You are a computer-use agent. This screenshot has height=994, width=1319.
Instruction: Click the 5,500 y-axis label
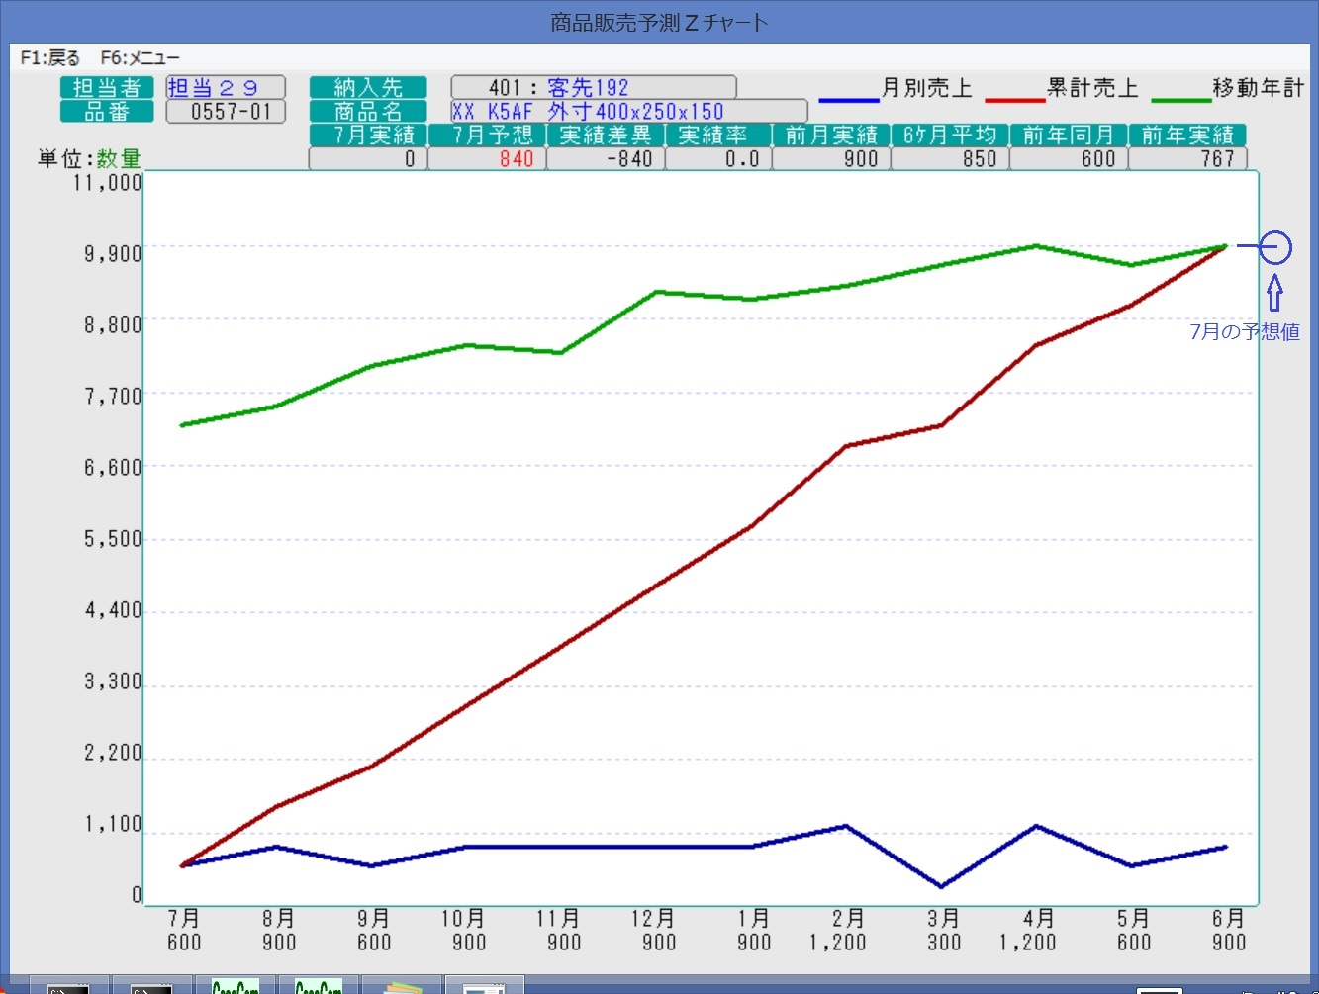[113, 539]
